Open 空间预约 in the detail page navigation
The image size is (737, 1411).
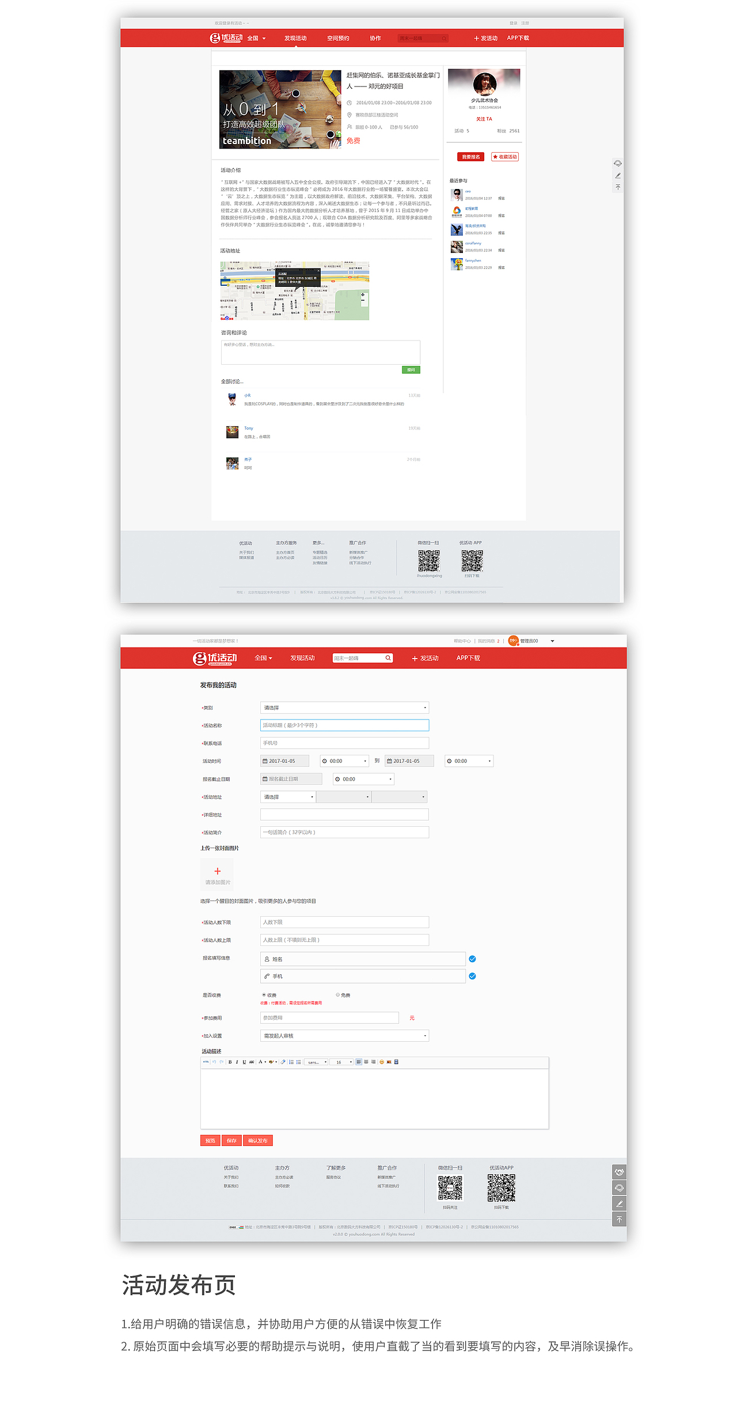[x=338, y=38]
